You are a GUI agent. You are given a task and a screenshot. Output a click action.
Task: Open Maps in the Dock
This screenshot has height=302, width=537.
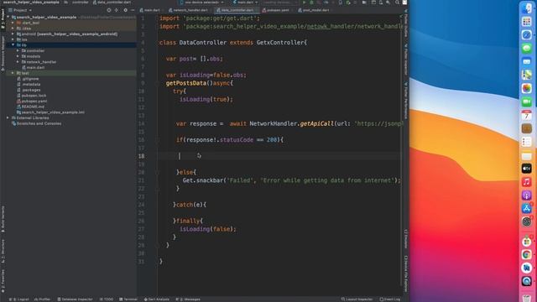tap(527, 75)
